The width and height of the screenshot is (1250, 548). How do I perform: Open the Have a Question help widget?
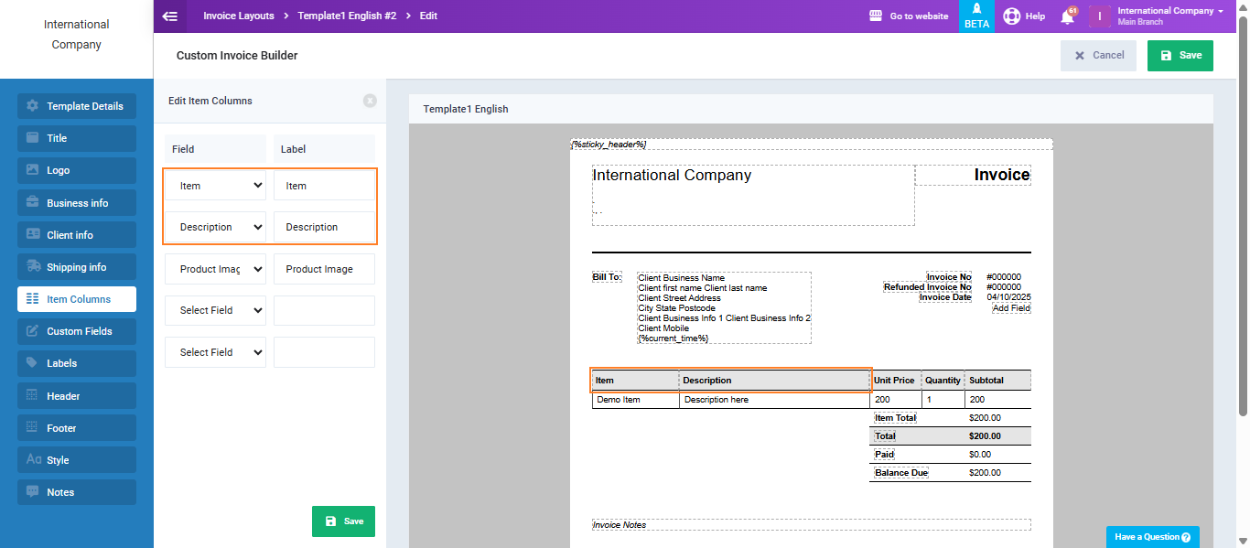pyautogui.click(x=1152, y=537)
